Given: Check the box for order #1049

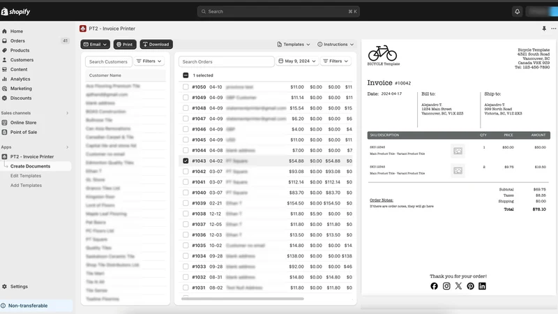Looking at the screenshot, I should (186, 97).
